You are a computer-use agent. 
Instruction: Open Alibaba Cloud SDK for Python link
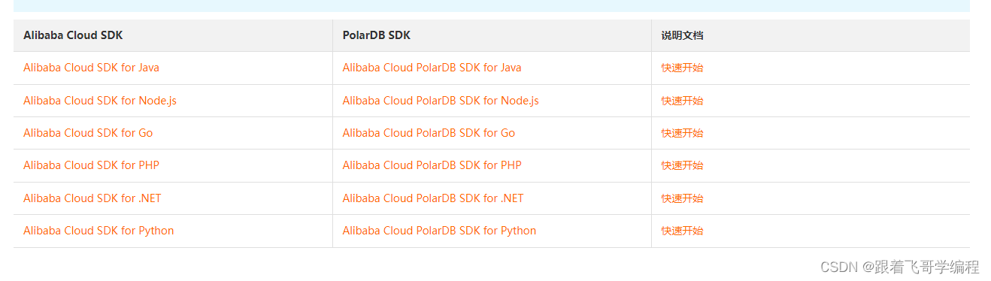[98, 231]
